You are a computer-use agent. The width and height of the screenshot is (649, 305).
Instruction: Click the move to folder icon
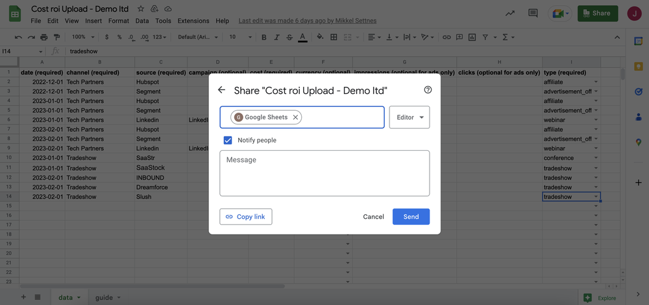point(154,8)
